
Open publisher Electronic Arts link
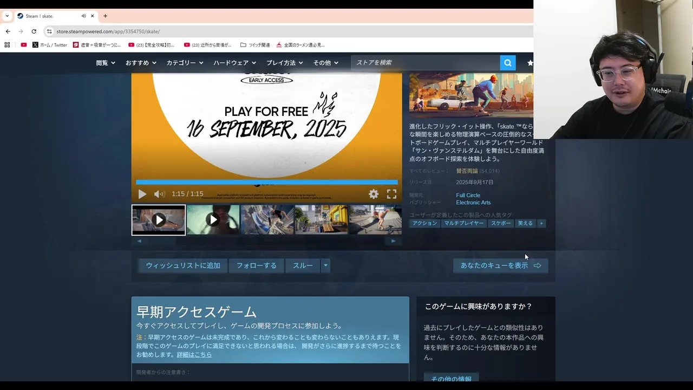tap(474, 203)
